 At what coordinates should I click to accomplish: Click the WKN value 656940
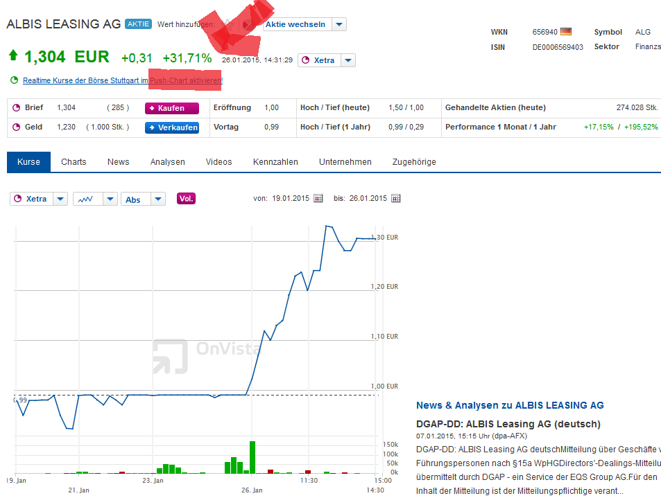click(544, 32)
